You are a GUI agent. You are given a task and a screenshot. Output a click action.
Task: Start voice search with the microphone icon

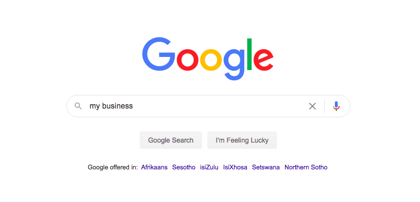336,106
